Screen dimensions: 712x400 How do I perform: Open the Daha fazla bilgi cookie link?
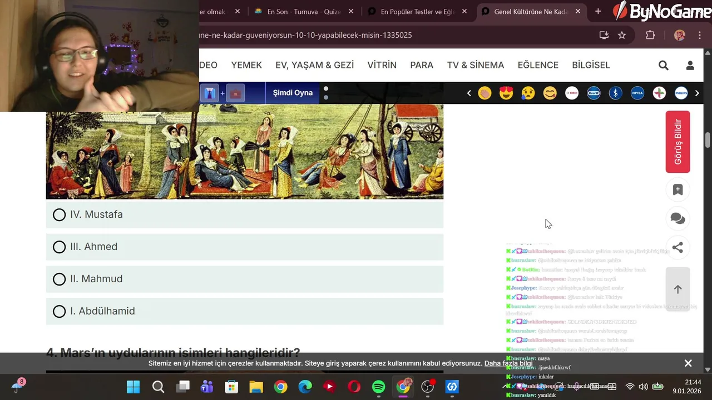click(508, 363)
